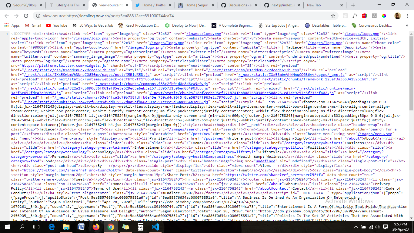Open the React Developer Tools extension

coord(345,16)
